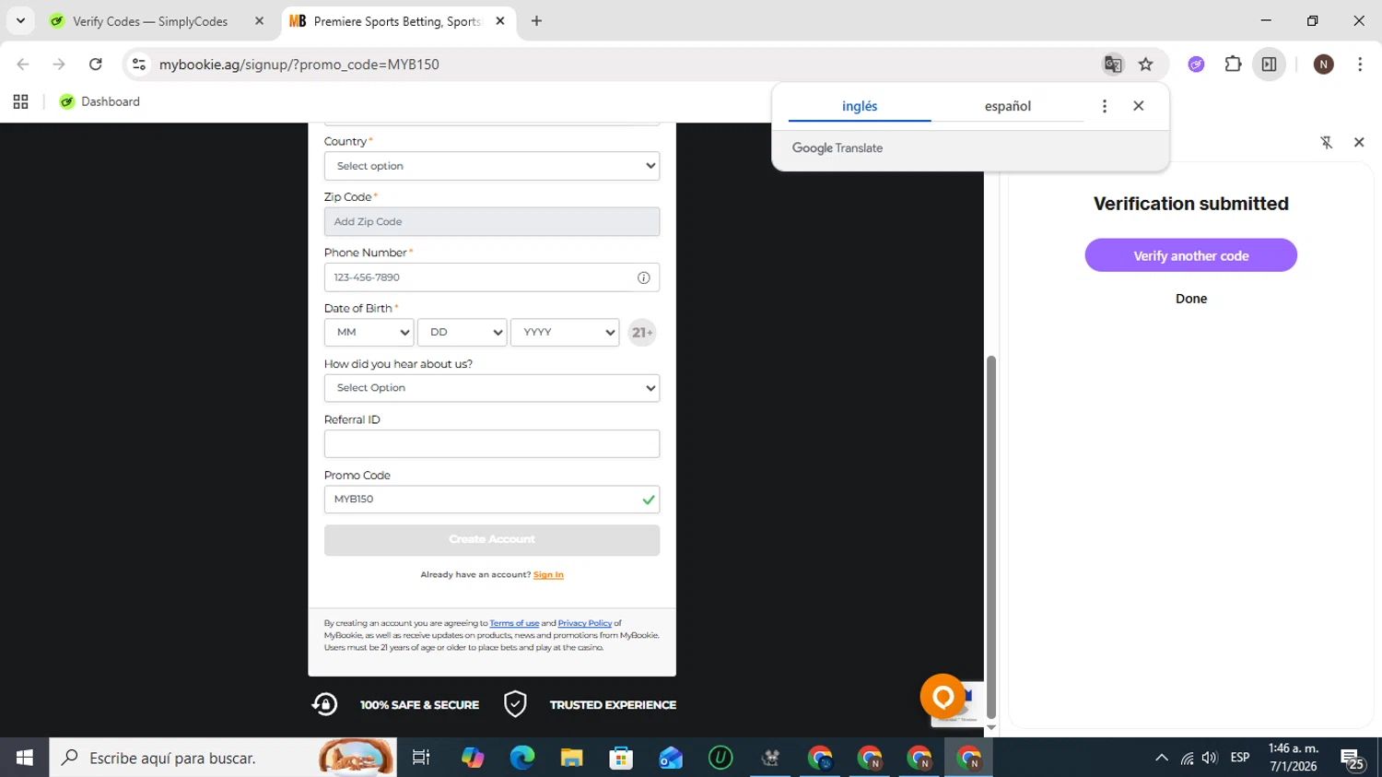The image size is (1382, 777).
Task: Open the orange live chat bubble
Action: click(943, 697)
